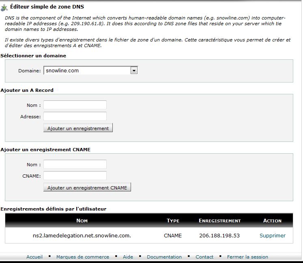Open the Contact footer link

coord(204,257)
